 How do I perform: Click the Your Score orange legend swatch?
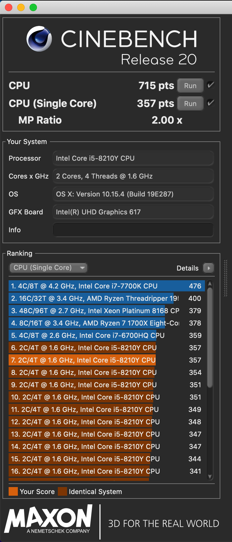tap(13, 491)
